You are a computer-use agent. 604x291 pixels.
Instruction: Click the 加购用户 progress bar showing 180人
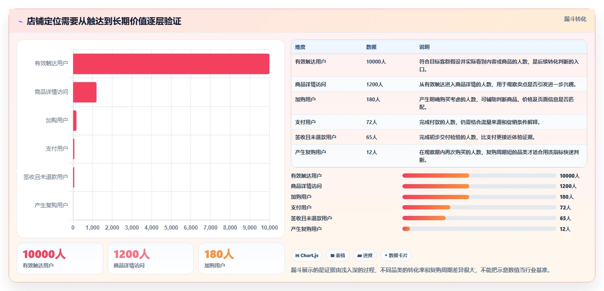click(x=479, y=197)
